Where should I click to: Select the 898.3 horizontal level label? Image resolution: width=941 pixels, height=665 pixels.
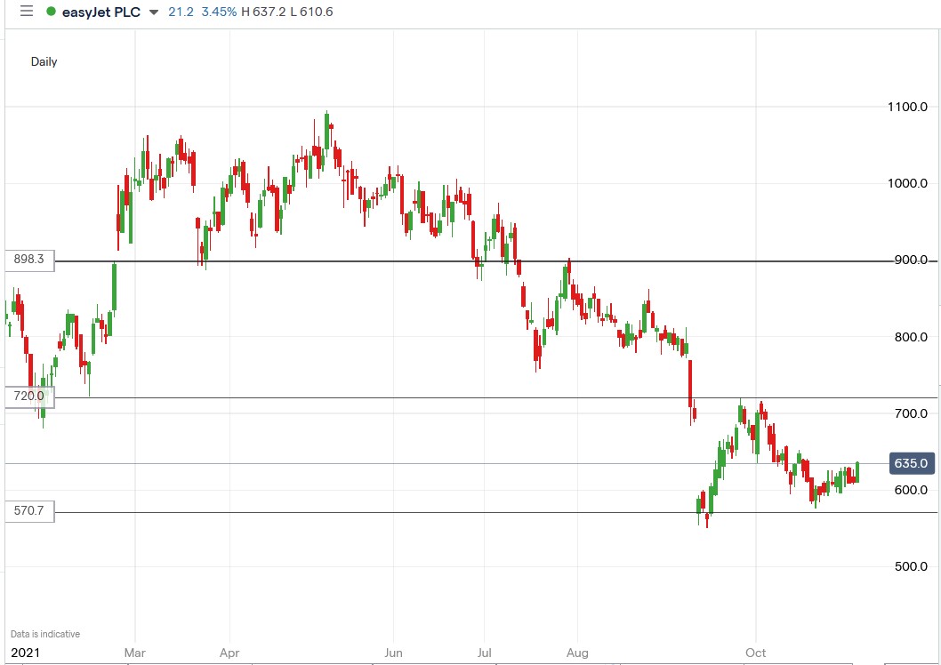tap(28, 260)
